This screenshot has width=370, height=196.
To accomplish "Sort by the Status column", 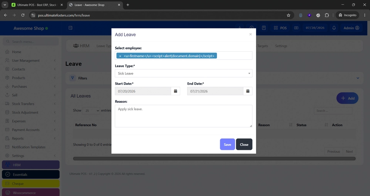I will (311, 125).
